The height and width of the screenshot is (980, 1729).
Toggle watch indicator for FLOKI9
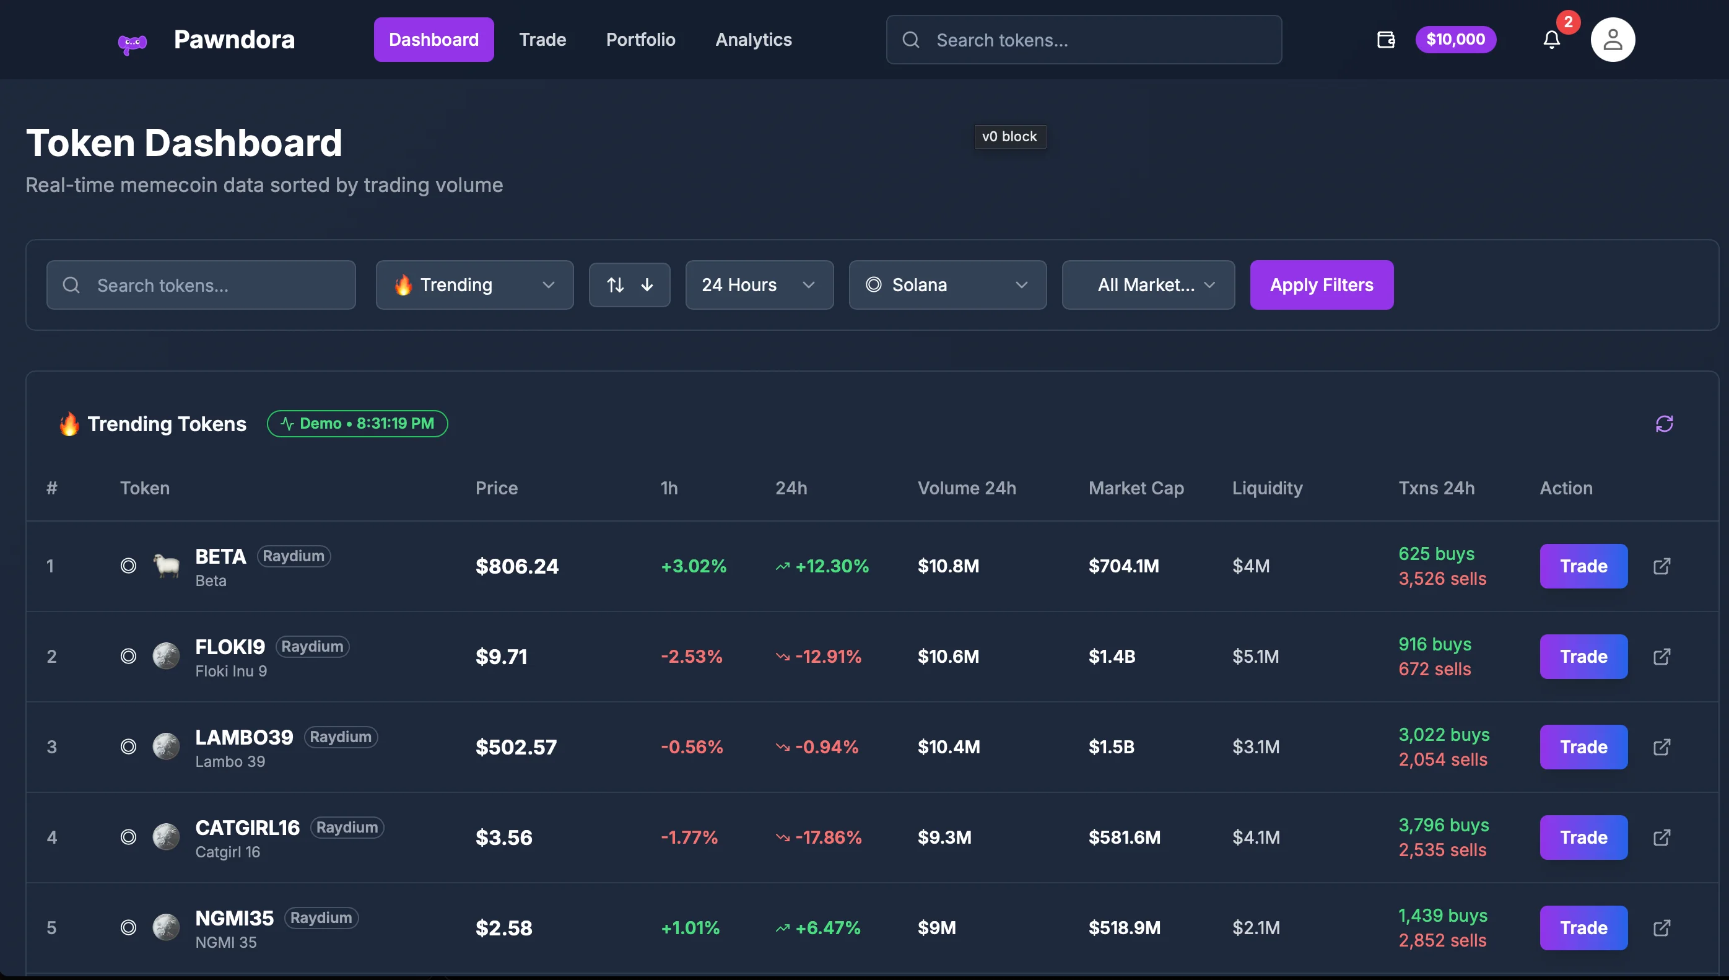click(x=128, y=656)
